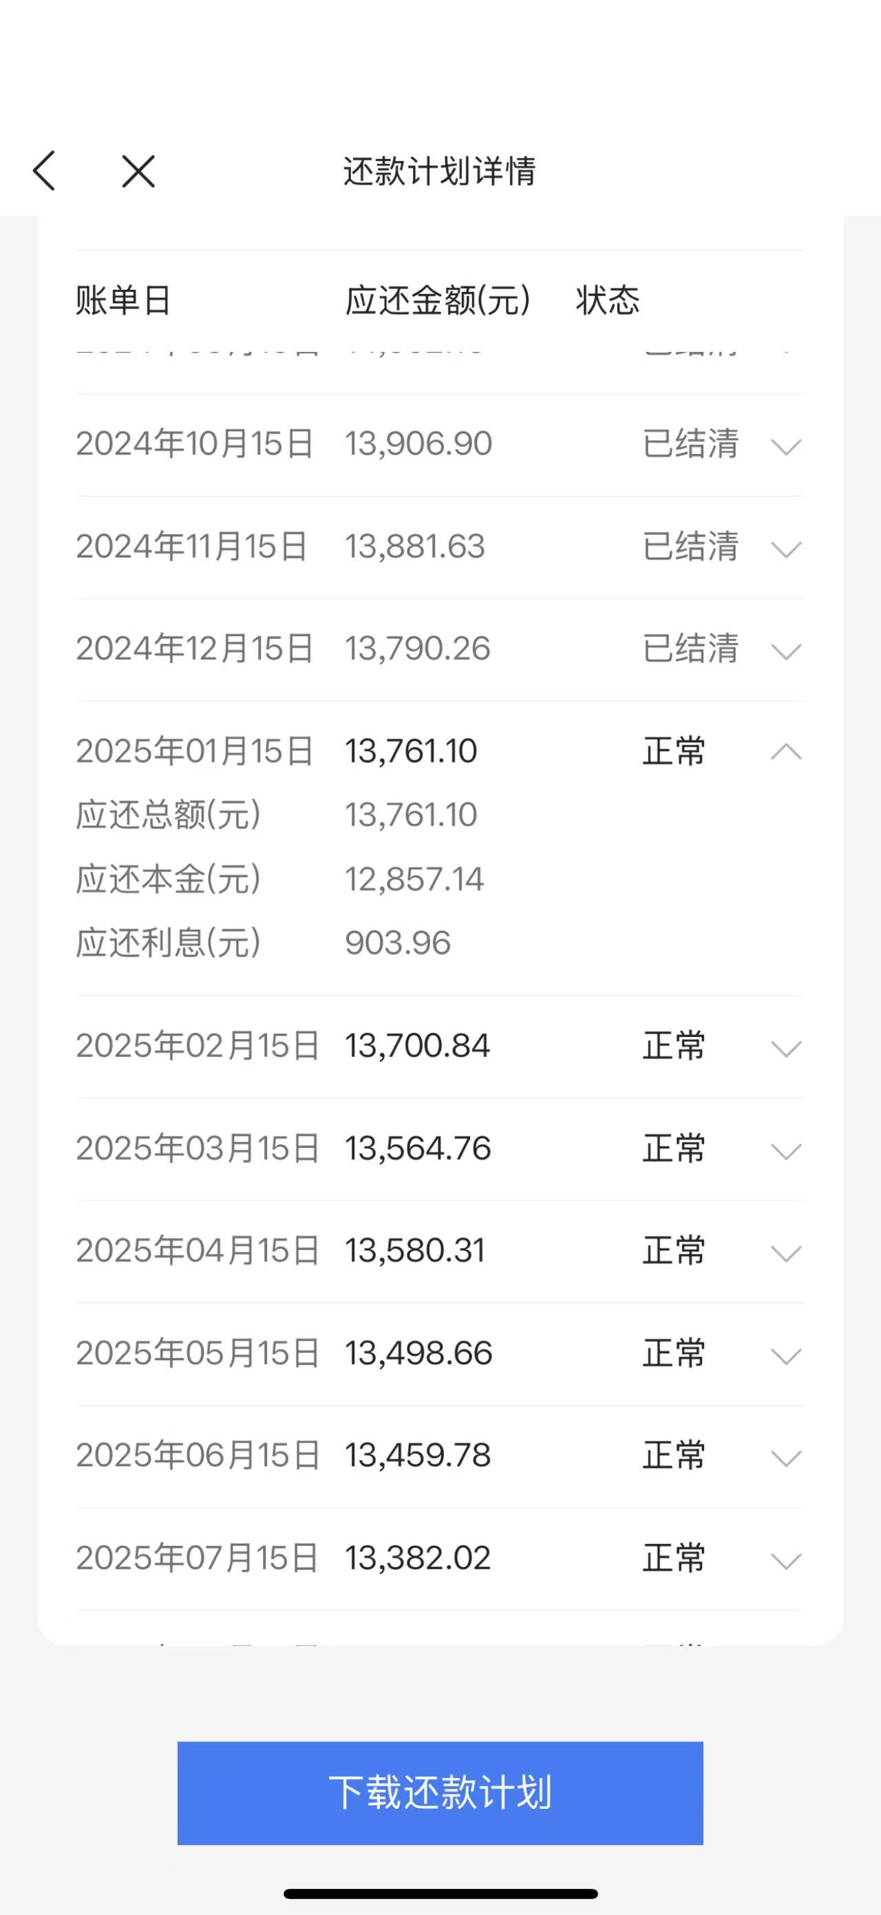Tap the back arrow icon
Viewport: 881px width, 1915px height.
(45, 171)
